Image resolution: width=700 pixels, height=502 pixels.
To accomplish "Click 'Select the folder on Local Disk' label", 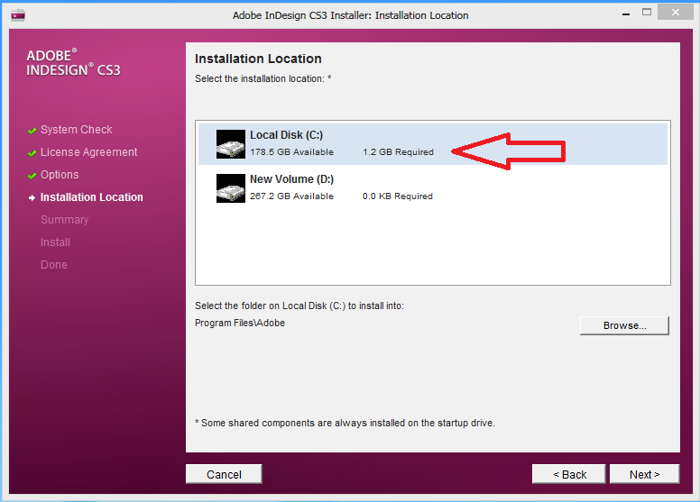I will point(299,306).
